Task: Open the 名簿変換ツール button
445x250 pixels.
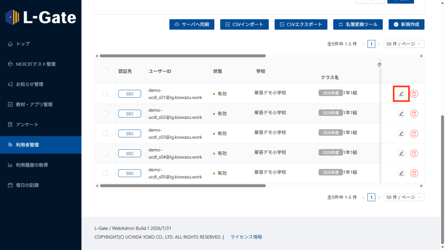Action: 358,24
